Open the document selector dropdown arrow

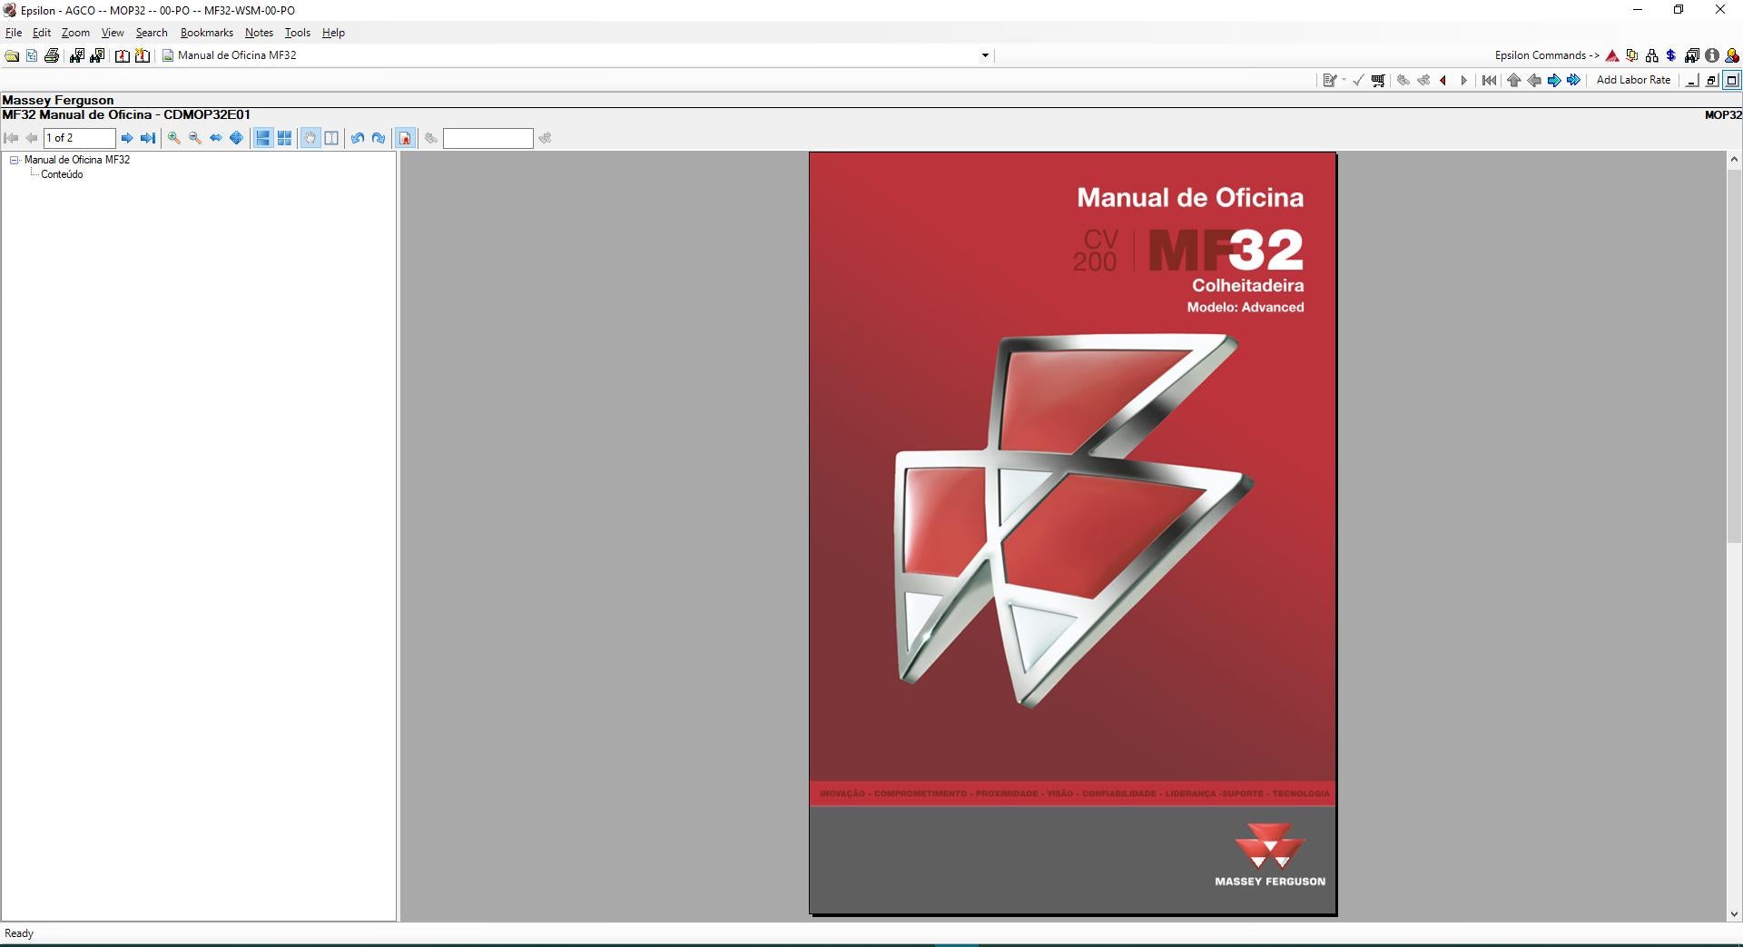click(x=985, y=55)
